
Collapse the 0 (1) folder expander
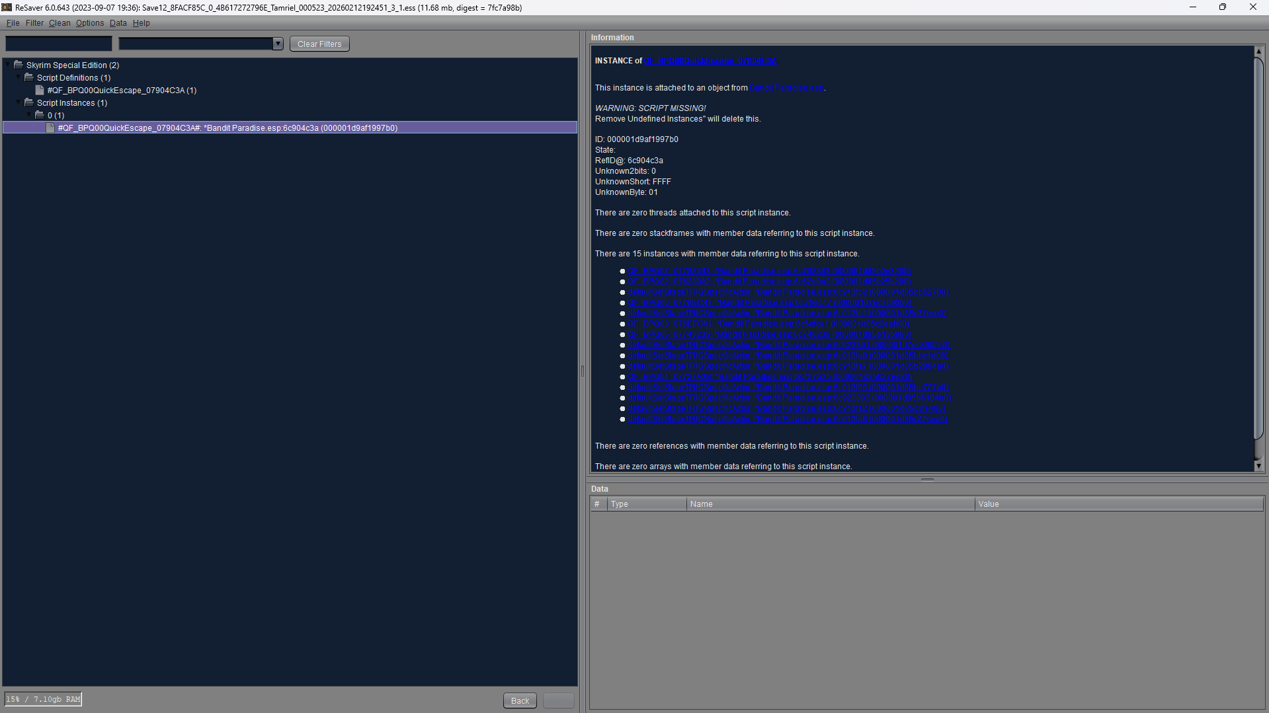coord(29,115)
